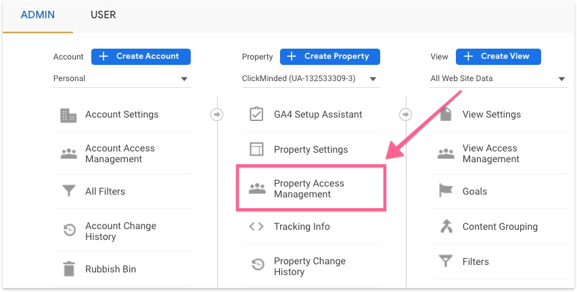Image resolution: width=577 pixels, height=292 pixels.
Task: Click the Account Change History clock icon
Action: pyautogui.click(x=68, y=231)
